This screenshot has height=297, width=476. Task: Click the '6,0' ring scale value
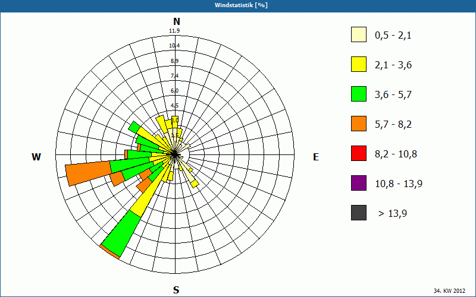(174, 91)
